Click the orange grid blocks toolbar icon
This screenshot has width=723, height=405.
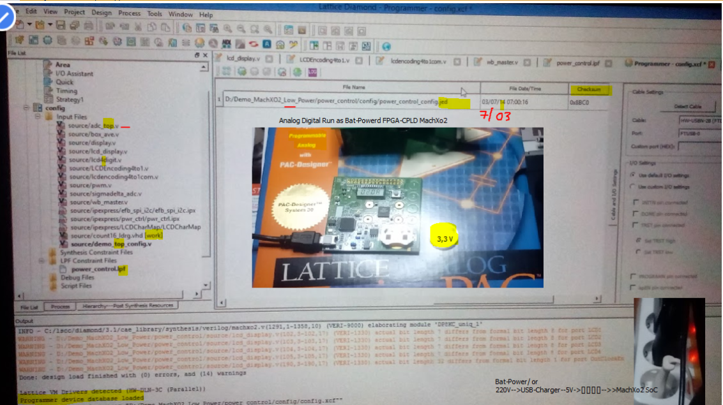click(89, 41)
